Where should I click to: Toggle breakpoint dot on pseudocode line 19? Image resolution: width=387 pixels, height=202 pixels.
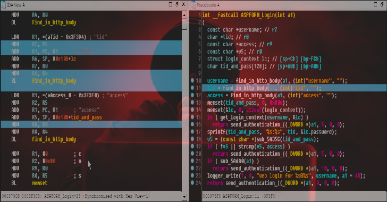tap(192, 146)
